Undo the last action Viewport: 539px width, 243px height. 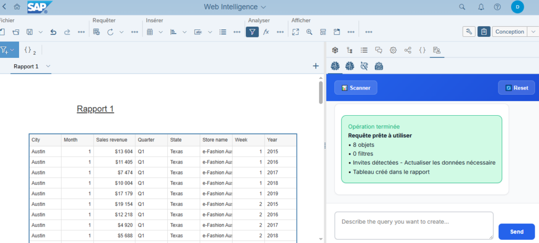tap(53, 32)
